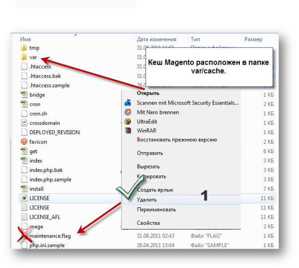
Task: Click the highlighted LICENSE file icon
Action: (x=24, y=198)
